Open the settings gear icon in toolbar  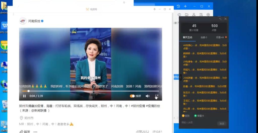(x=208, y=15)
